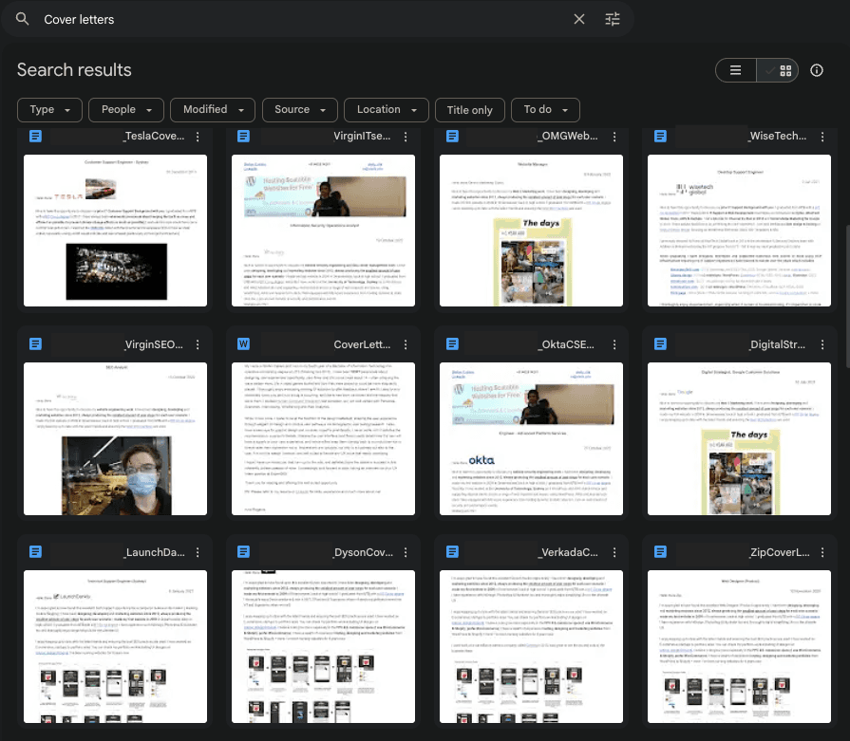Open the TeslaCove... document thumbnail

(x=116, y=231)
